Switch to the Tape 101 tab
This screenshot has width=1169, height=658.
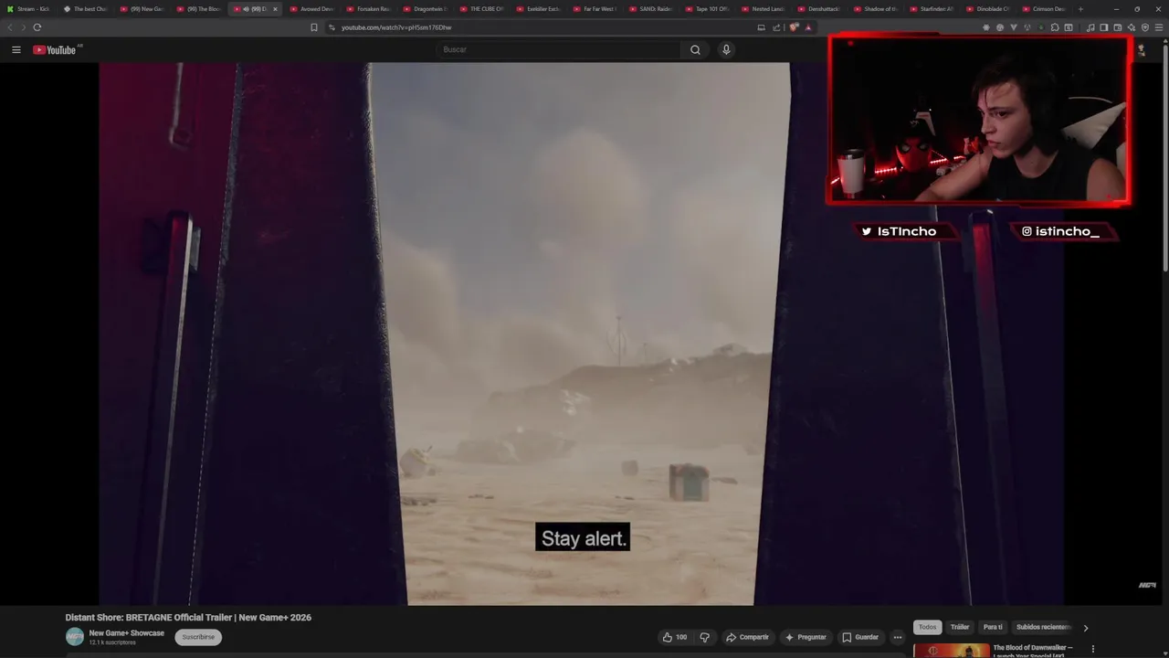pos(708,9)
